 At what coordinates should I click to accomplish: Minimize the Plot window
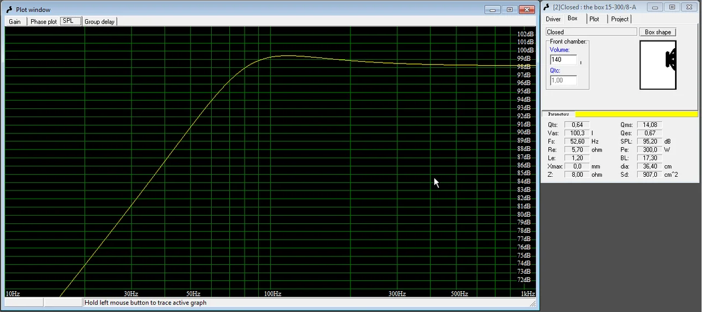coord(492,9)
